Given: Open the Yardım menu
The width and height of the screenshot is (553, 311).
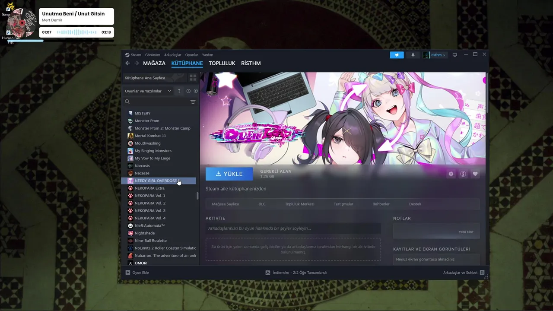Looking at the screenshot, I should click(x=207, y=55).
